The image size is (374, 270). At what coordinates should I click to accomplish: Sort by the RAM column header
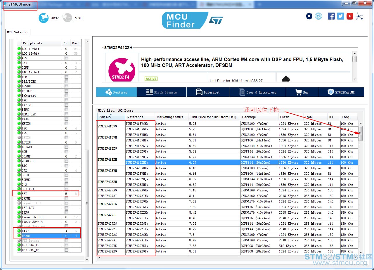click(315, 117)
